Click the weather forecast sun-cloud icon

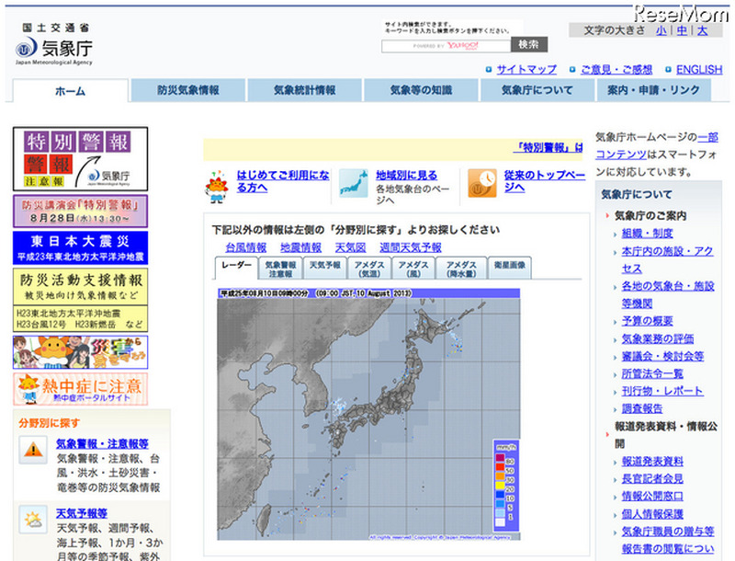33,520
